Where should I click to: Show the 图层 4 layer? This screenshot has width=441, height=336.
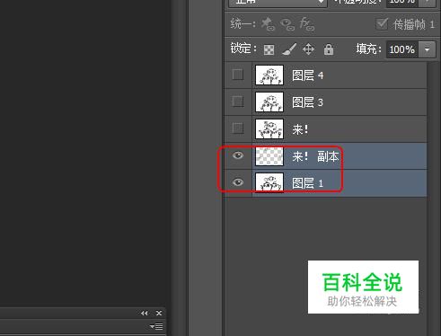point(238,75)
